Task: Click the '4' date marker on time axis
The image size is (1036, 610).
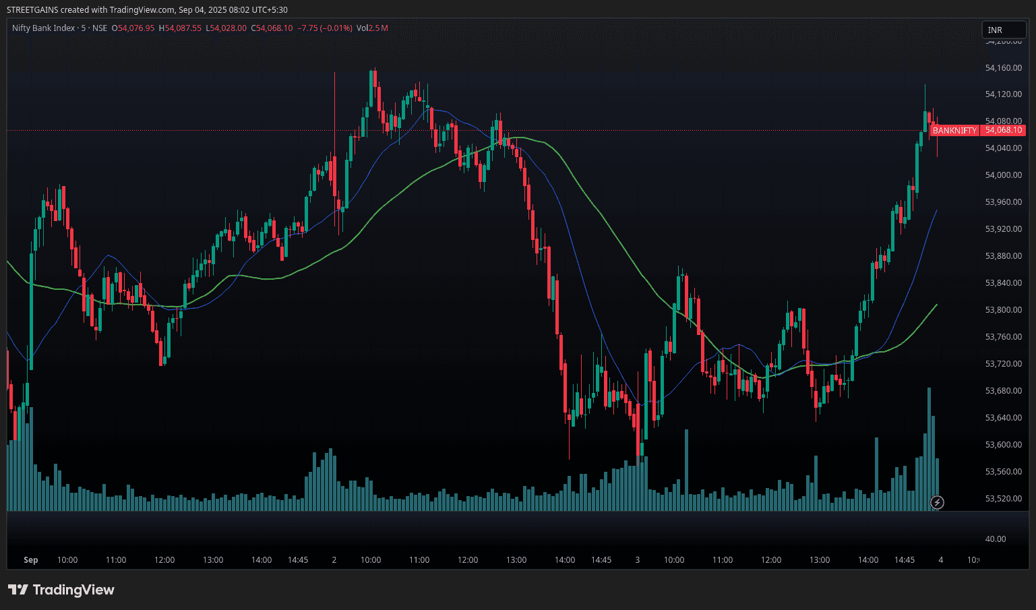Action: click(941, 560)
